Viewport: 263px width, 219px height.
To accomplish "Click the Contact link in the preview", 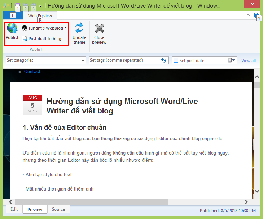I will [x=32, y=71].
